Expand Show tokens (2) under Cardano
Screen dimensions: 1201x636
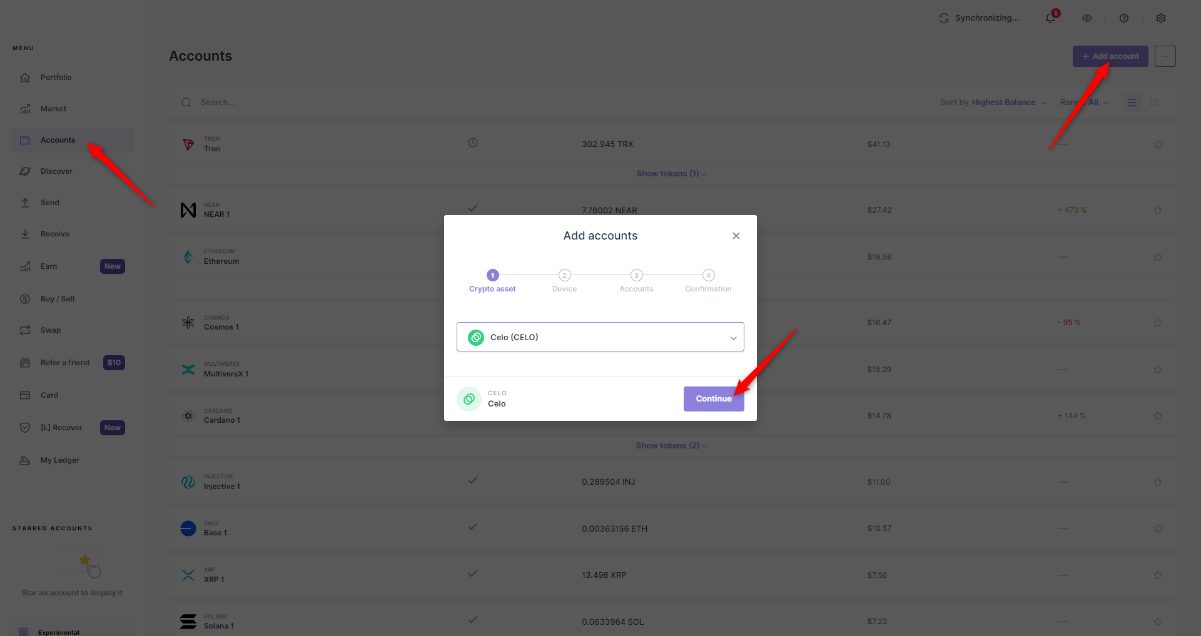[x=671, y=446]
